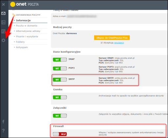
Task: Toggle the SMTP switch
Action: pos(60,80)
